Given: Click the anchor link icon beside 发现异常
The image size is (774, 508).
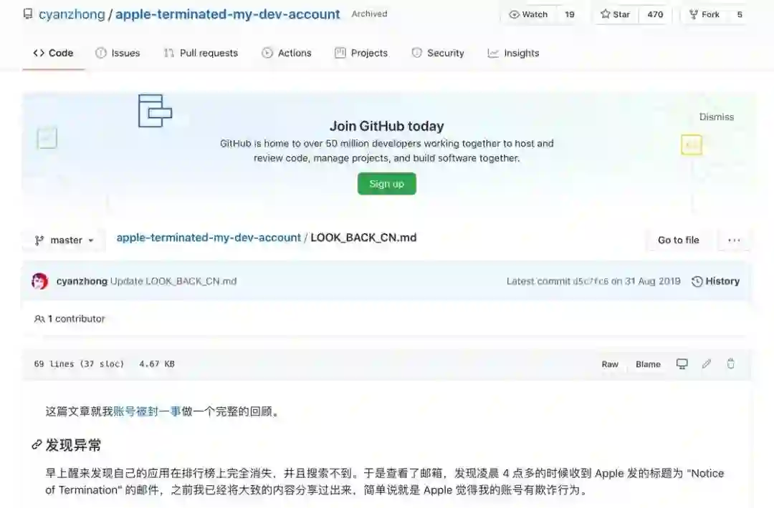Looking at the screenshot, I should click(37, 445).
